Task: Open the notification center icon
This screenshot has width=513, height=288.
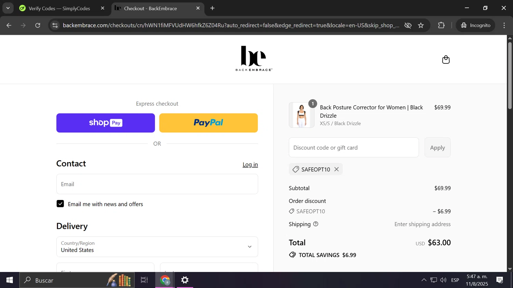Action: [x=500, y=280]
